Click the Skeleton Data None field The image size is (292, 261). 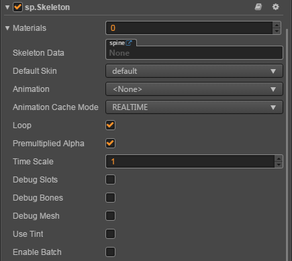coord(194,53)
